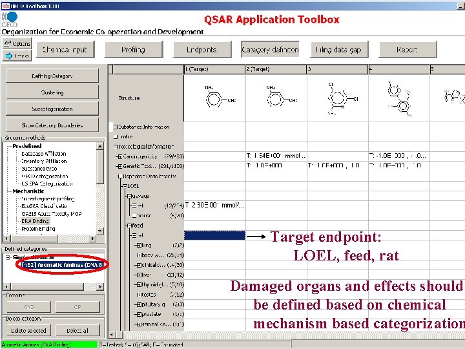This screenshot has height=349, width=465.
Task: Select Database Affiliation grouping method
Action: (44, 154)
